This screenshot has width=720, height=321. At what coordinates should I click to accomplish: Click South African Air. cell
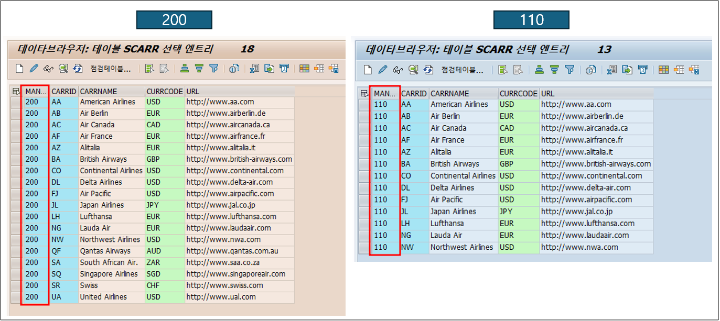(x=112, y=262)
